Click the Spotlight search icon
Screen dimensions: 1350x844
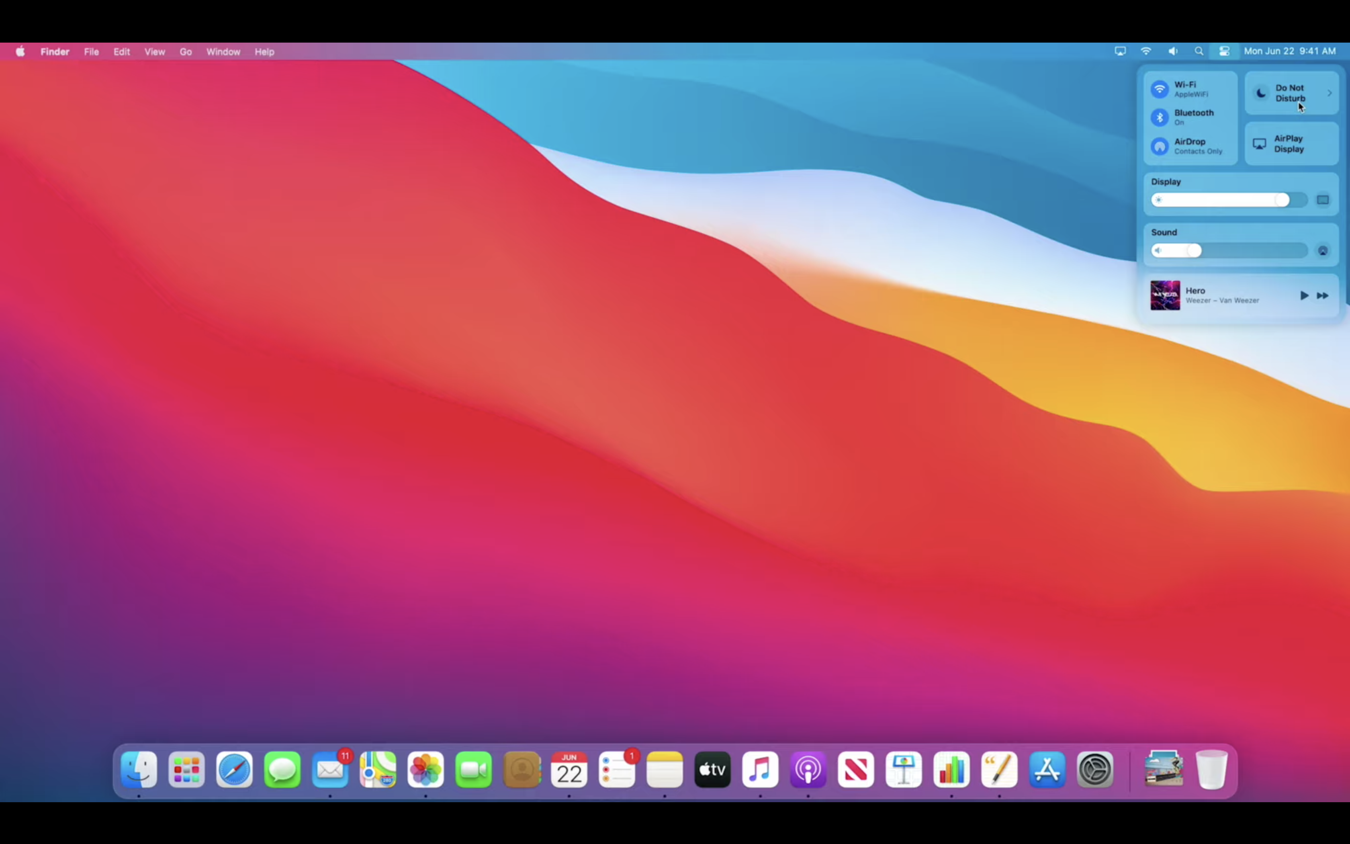(1199, 51)
